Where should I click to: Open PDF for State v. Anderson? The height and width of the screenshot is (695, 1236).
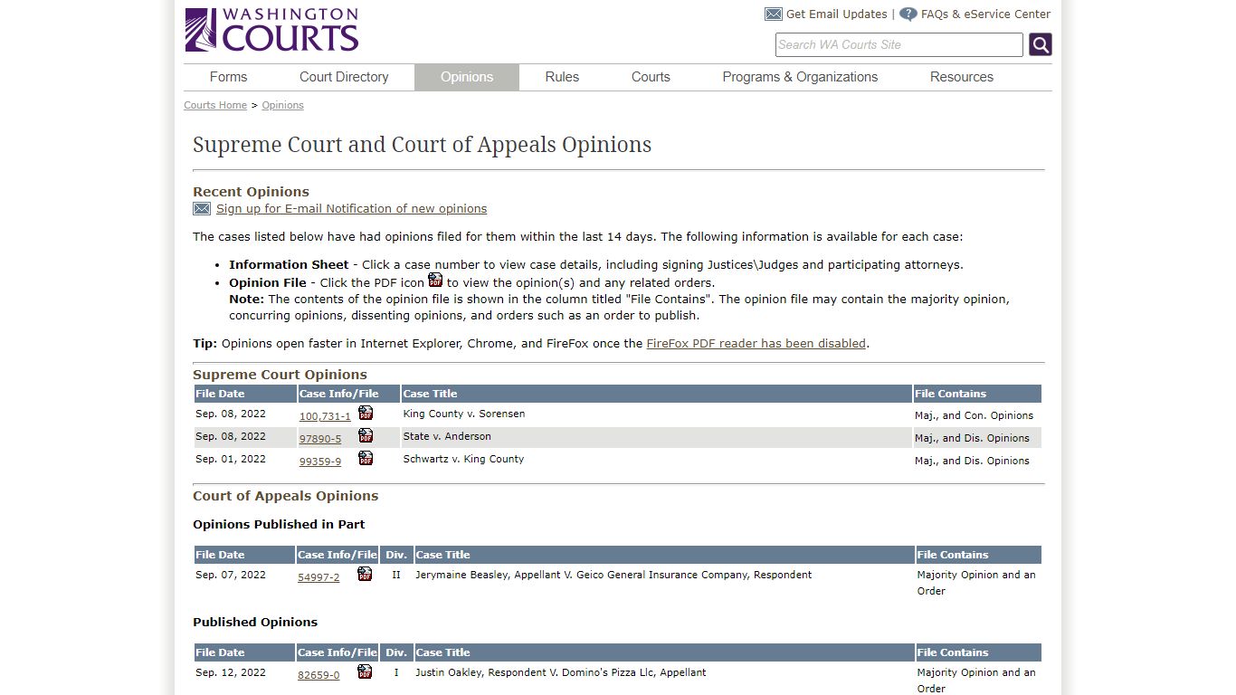point(366,435)
